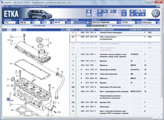Screen dimensions: 164x120
Task: Click the plain magnifier icon above the illustration
Action: click(x=23, y=30)
